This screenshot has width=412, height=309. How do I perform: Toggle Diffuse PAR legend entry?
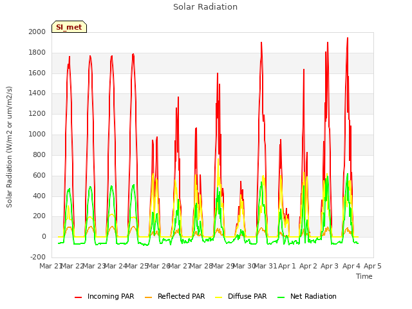[241, 296]
